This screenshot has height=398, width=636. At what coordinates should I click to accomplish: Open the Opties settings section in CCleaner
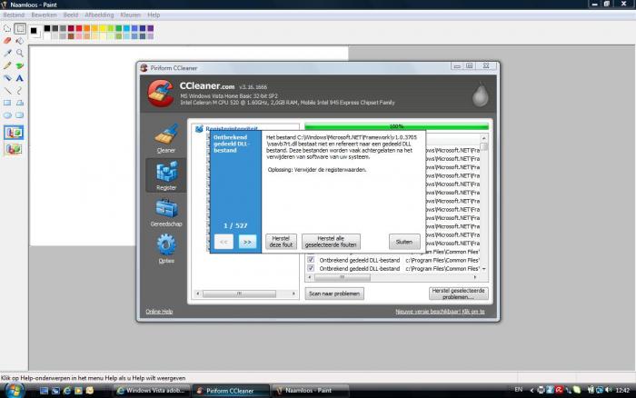[166, 249]
